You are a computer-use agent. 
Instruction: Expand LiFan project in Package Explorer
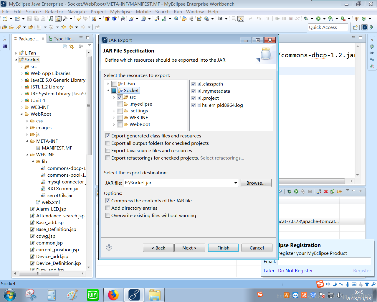[16, 53]
